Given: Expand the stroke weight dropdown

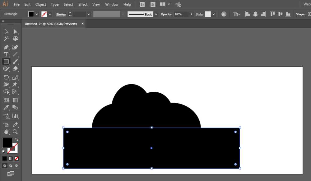Looking at the screenshot, I should tap(89, 14).
